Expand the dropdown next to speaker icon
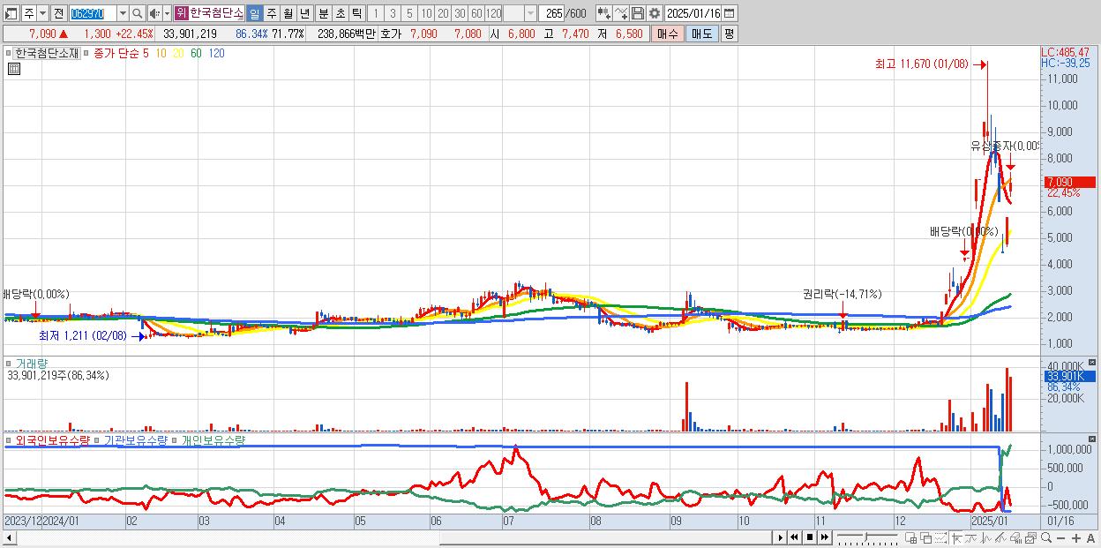Viewport: 1101px width, 548px height. 167,13
